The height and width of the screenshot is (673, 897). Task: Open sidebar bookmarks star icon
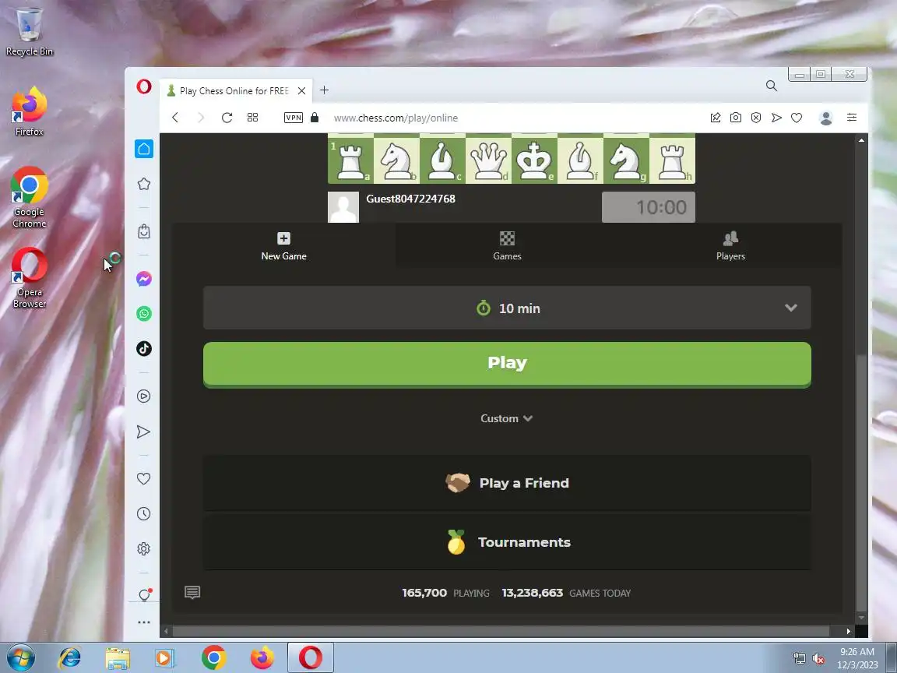(144, 184)
